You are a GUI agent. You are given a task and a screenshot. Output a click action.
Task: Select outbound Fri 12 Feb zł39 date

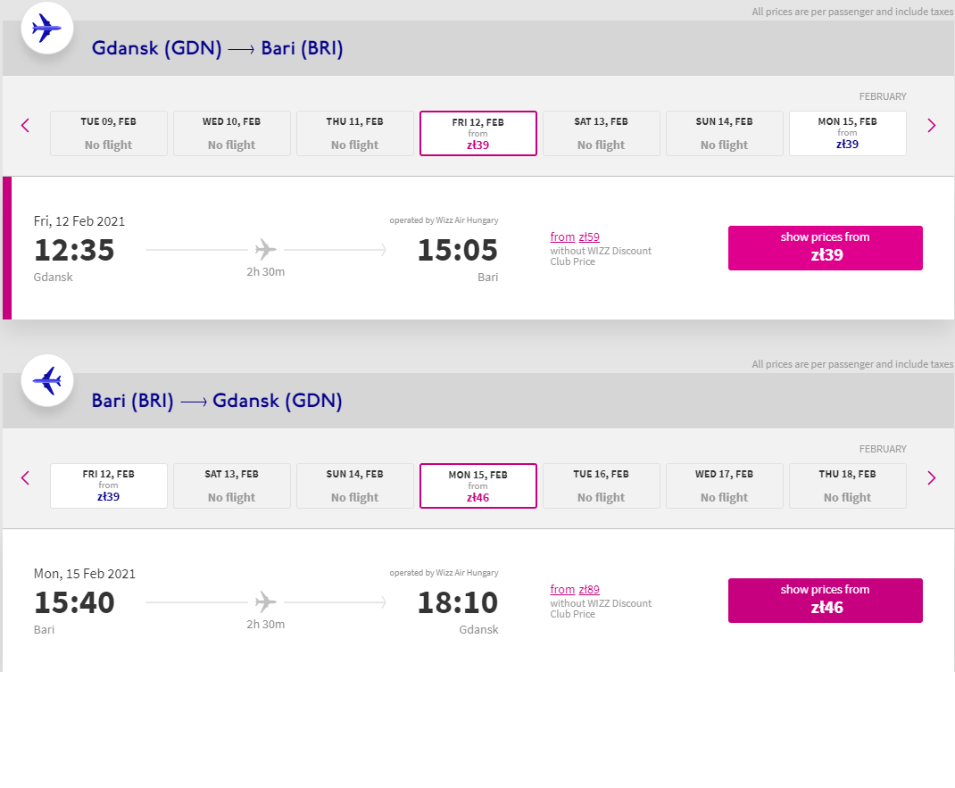click(x=478, y=133)
